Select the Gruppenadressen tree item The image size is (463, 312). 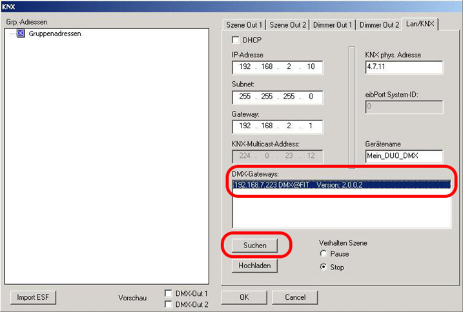[x=55, y=34]
